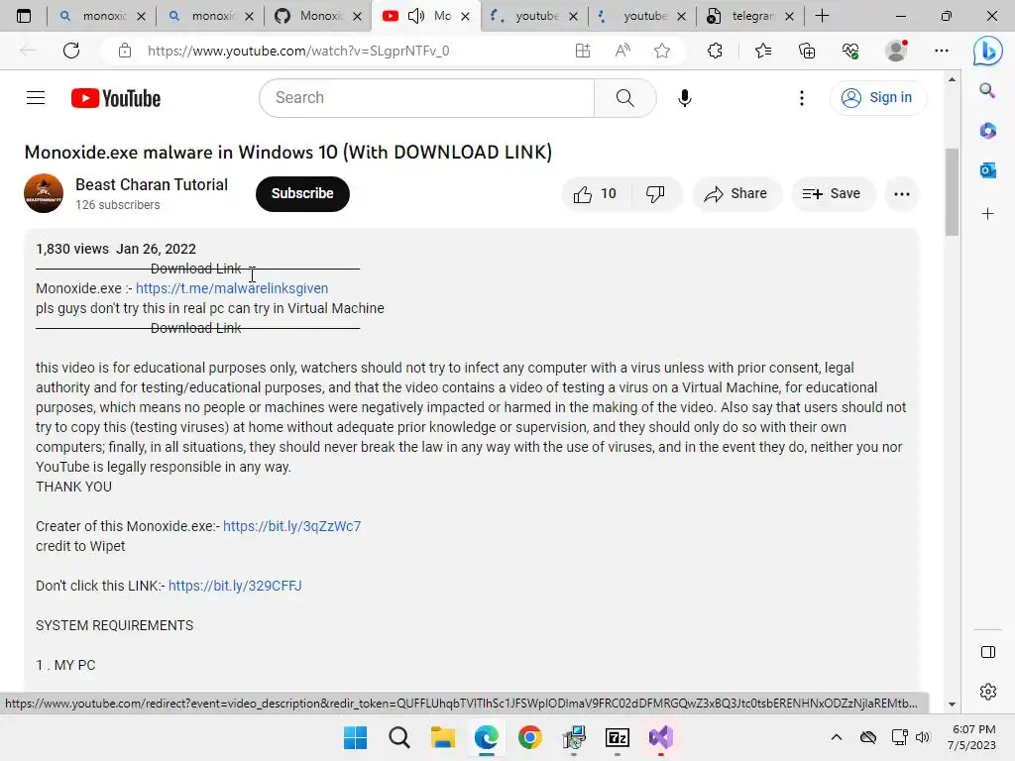Open taskbar volume control
Viewport: 1015px width, 761px height.
click(923, 737)
